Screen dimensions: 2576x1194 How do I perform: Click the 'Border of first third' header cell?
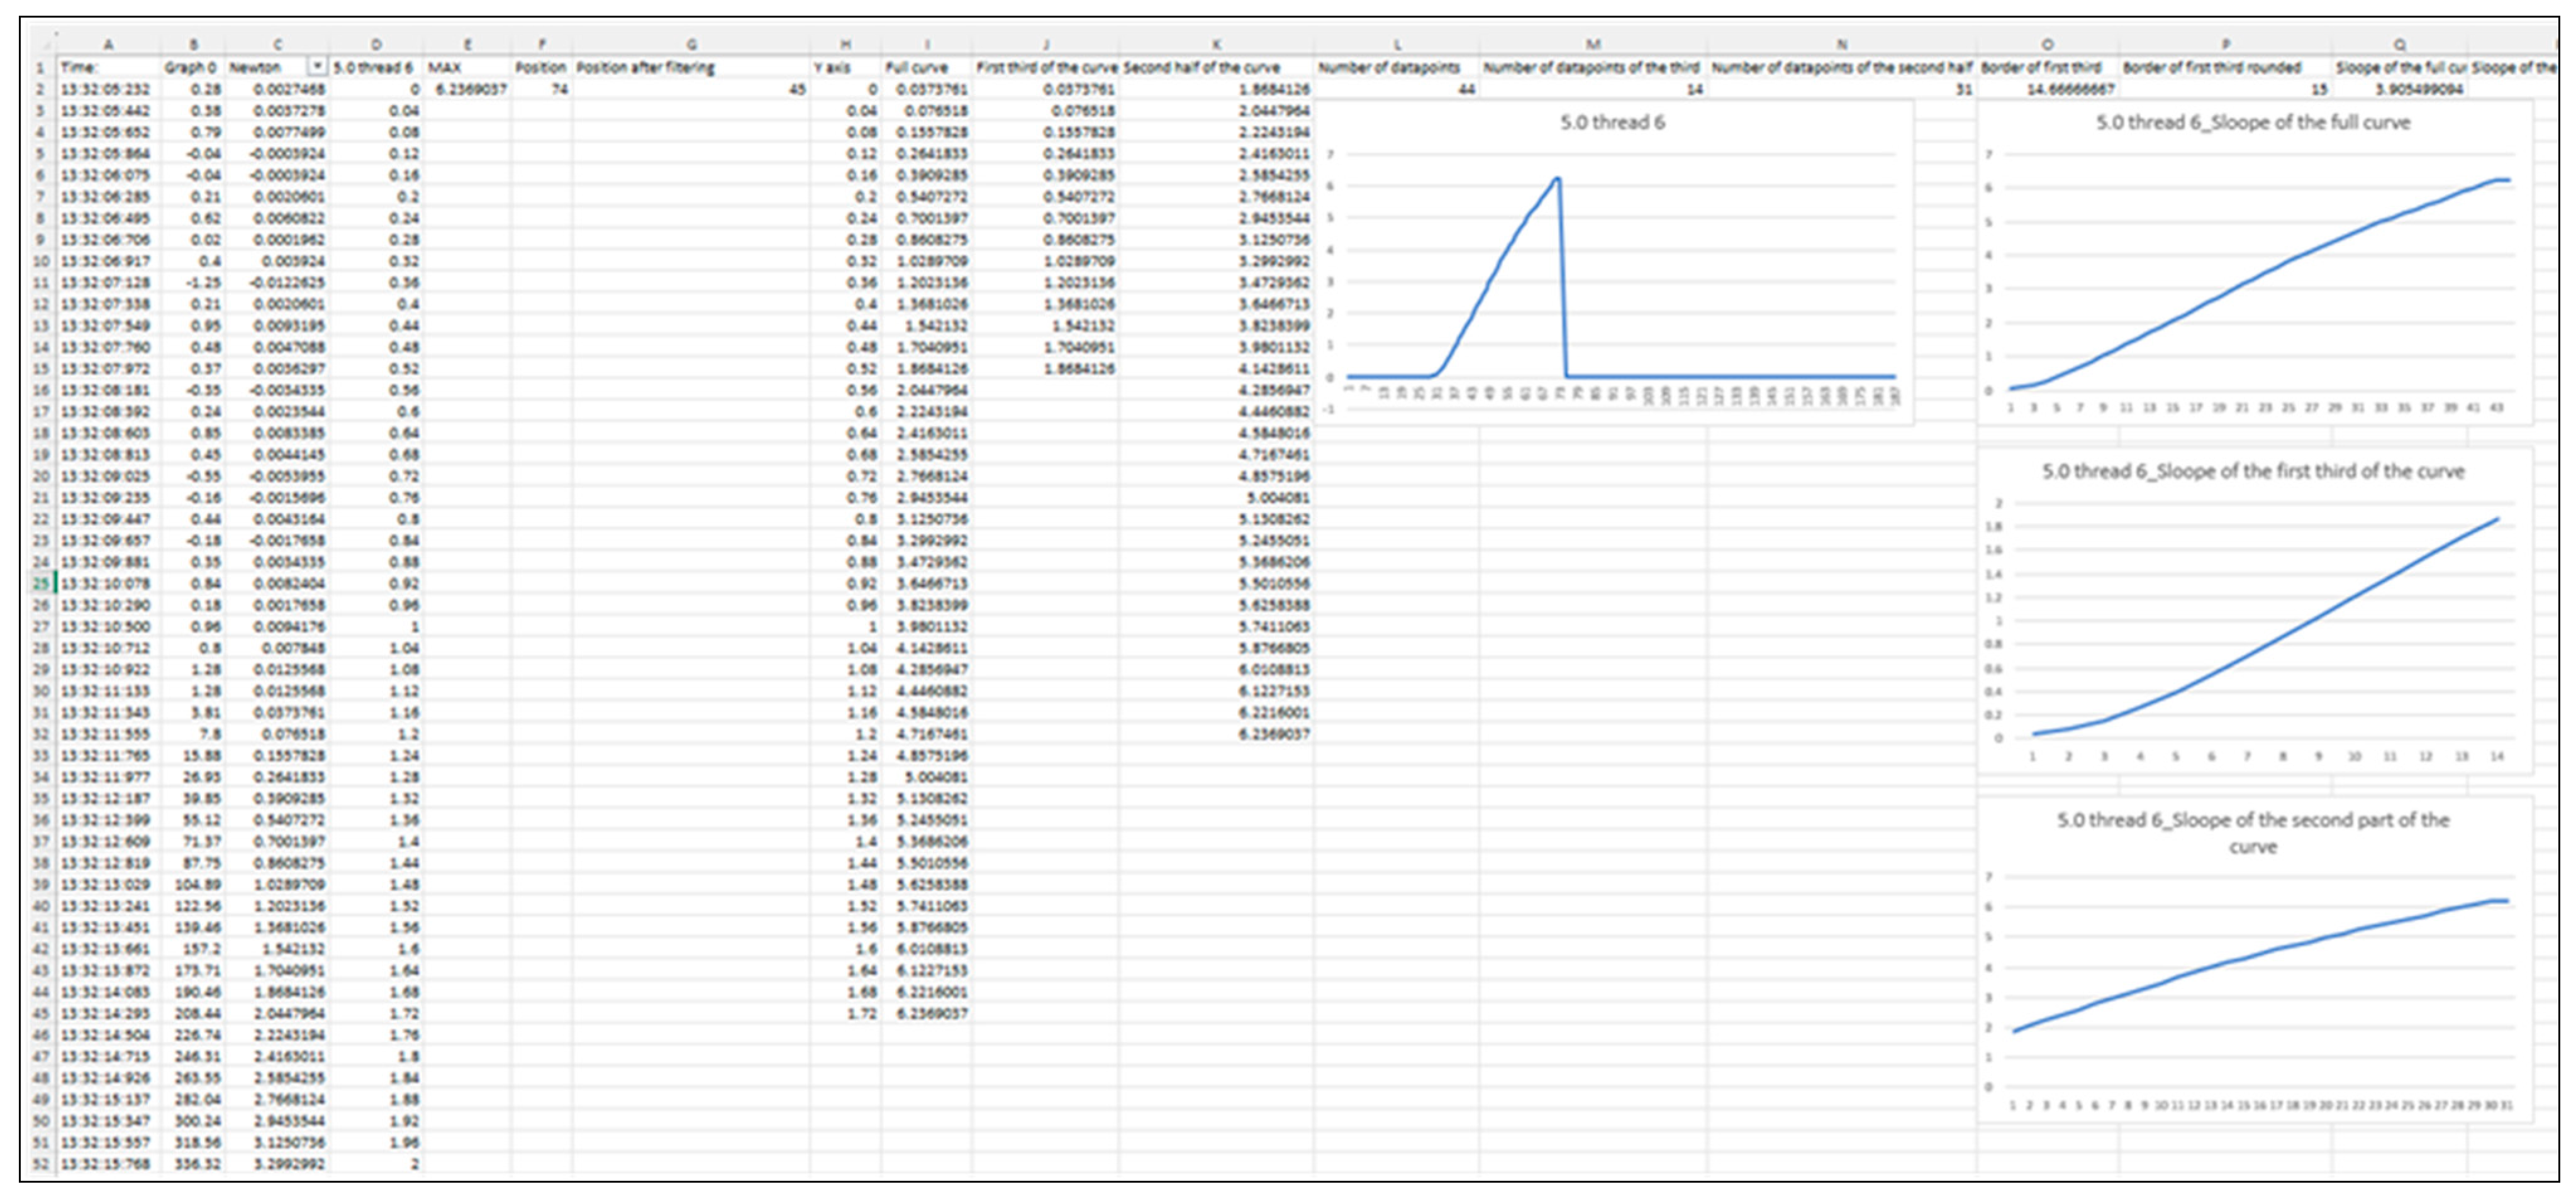[x=2041, y=67]
